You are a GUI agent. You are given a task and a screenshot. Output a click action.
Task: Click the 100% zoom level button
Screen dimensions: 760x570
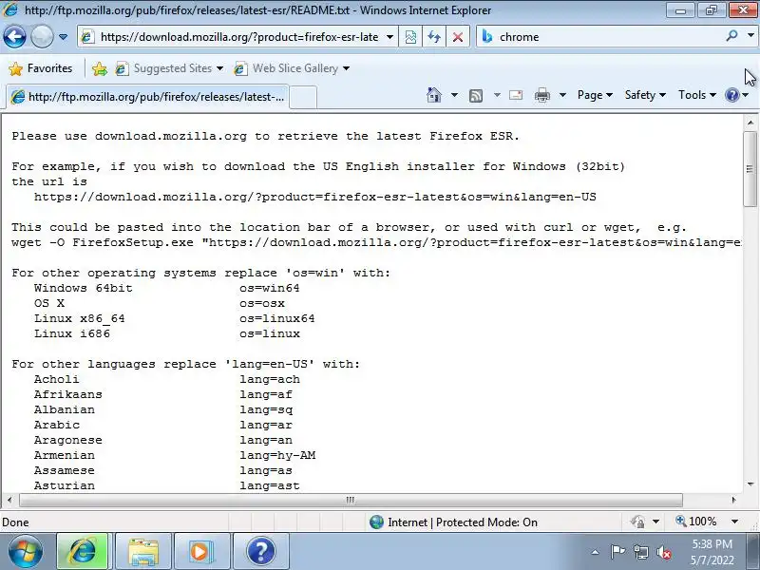click(x=696, y=522)
